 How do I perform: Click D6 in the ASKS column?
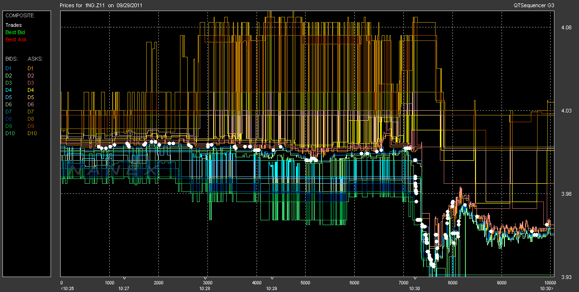pos(30,104)
